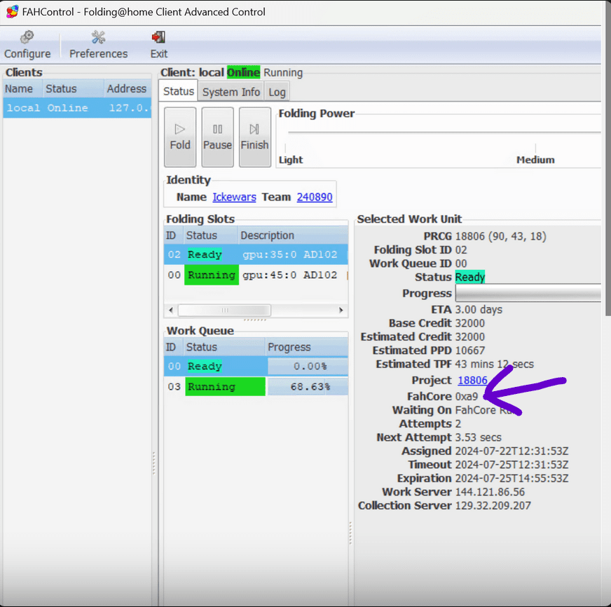The width and height of the screenshot is (611, 607).
Task: Click the Assigned value 2024-07-22T12:31:53Z
Action: 512,451
